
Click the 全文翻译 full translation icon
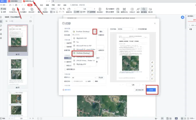pos(110,12)
